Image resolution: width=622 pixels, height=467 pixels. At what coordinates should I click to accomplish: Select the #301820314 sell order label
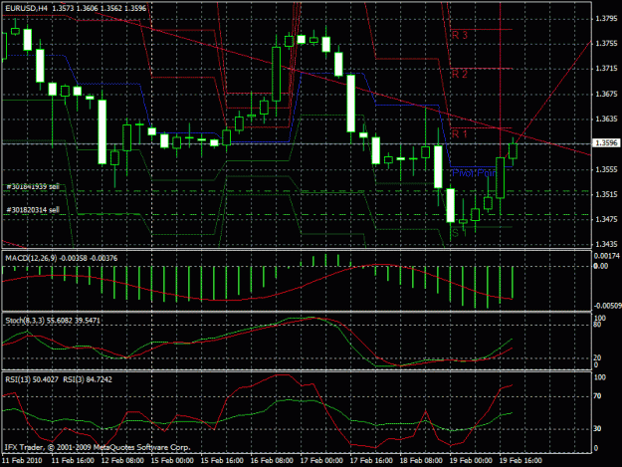[33, 209]
